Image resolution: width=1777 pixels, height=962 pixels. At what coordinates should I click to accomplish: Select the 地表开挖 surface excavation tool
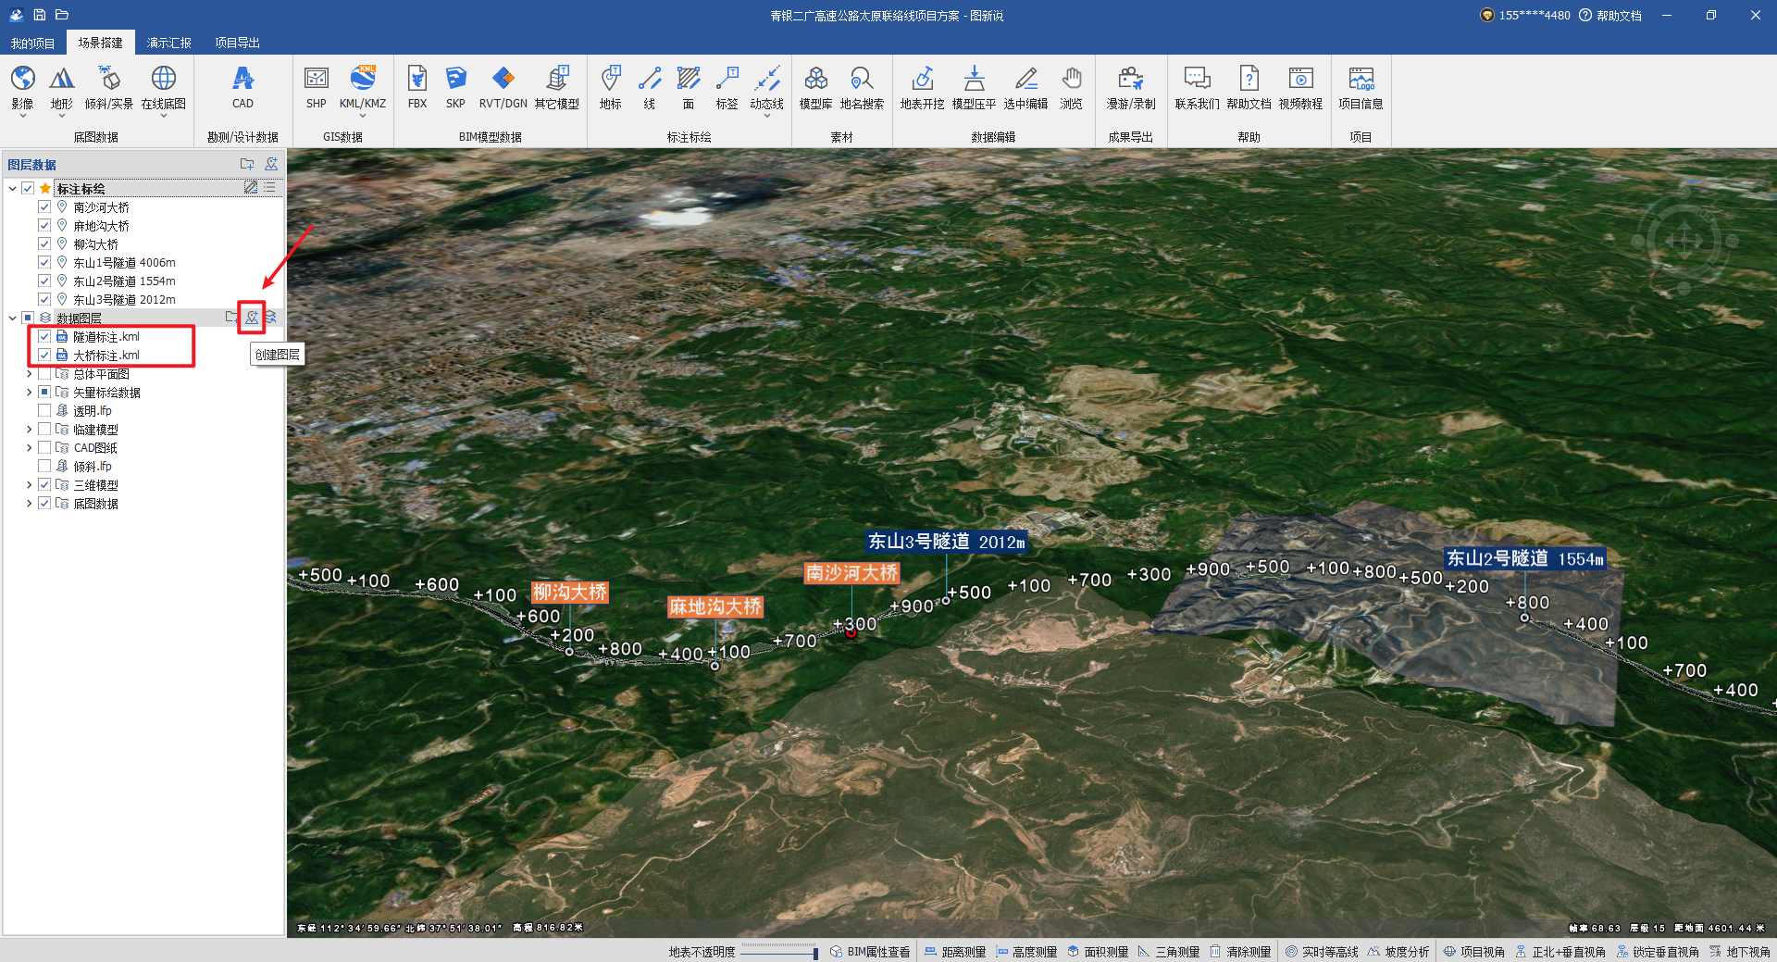[x=922, y=80]
